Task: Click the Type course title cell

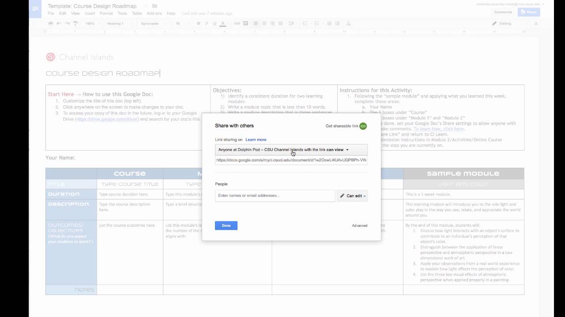Action: (130, 184)
